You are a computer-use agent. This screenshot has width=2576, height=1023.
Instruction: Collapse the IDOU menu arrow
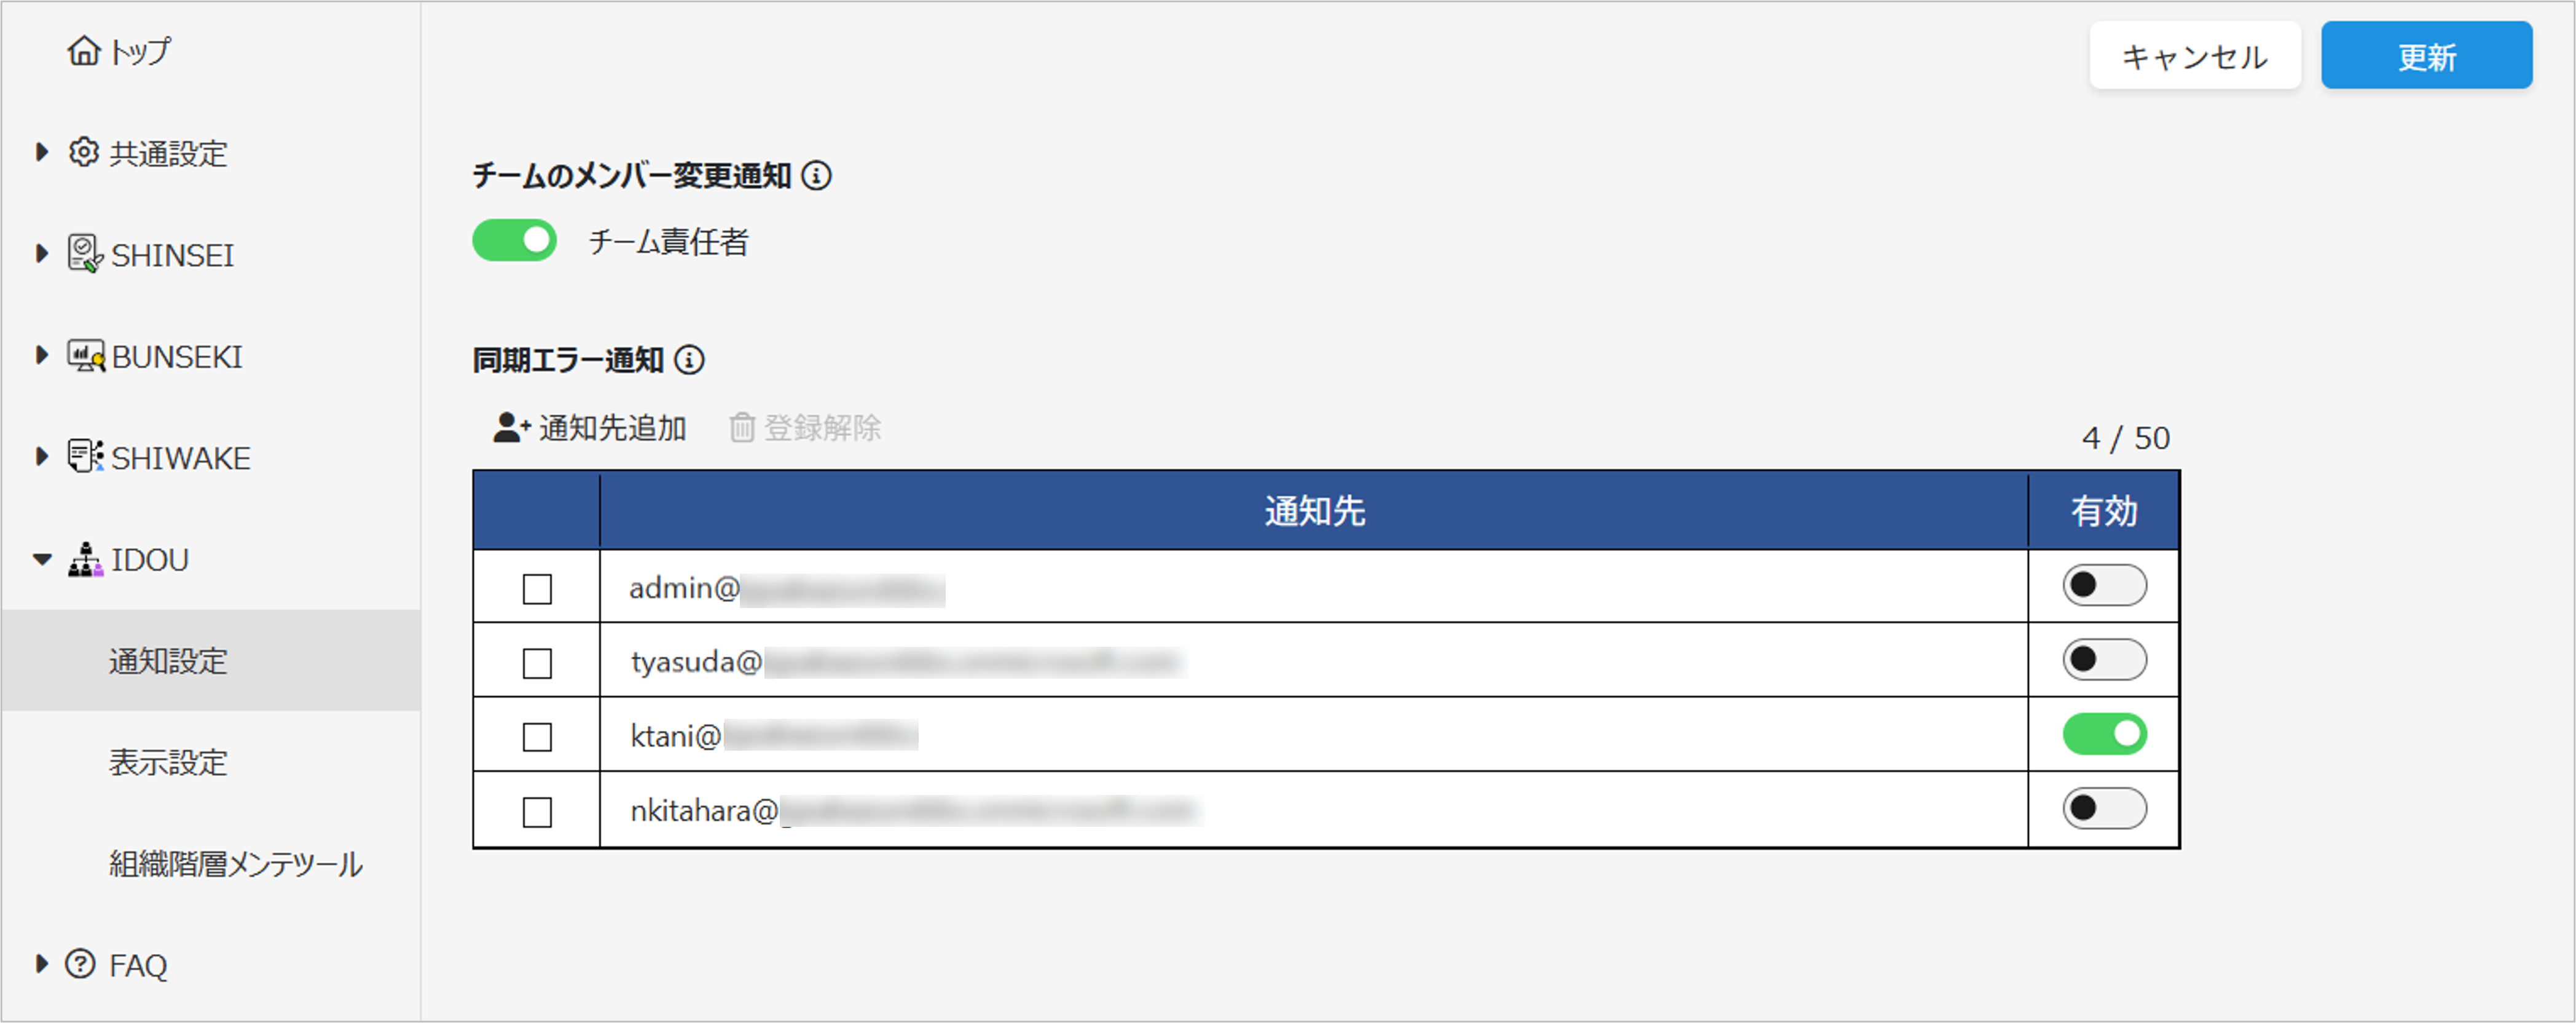coord(42,559)
